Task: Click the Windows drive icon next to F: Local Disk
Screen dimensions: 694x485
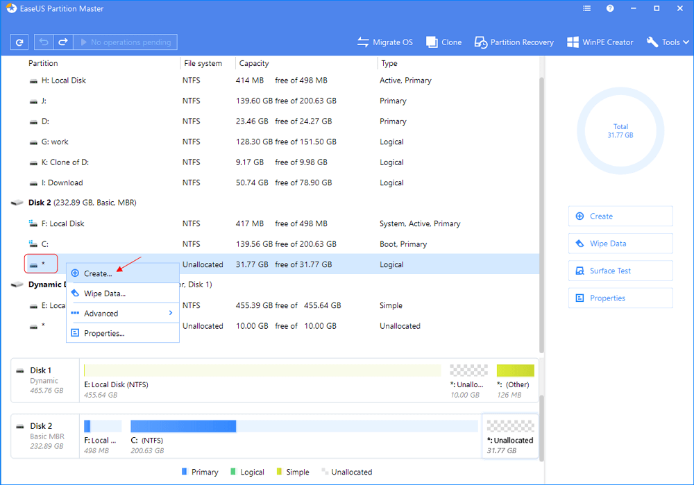Action: point(33,223)
